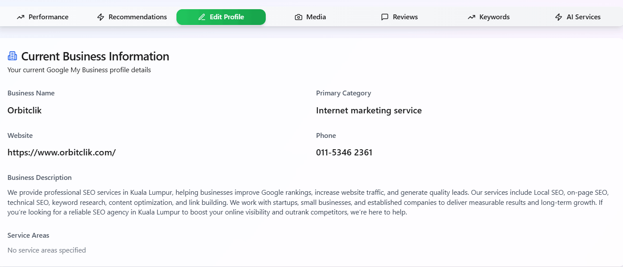Open the Reviews tab

point(405,17)
